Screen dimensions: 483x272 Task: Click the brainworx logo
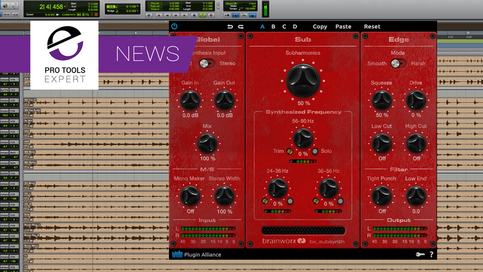[x=284, y=241]
